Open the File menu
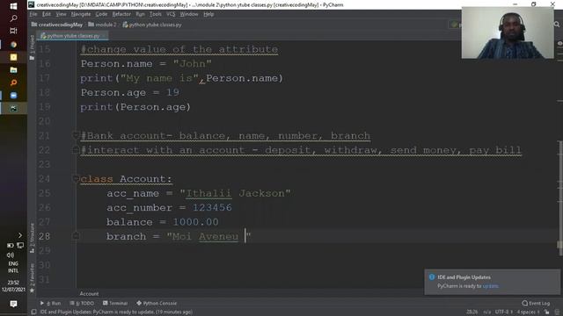563x316 pixels. [33, 14]
